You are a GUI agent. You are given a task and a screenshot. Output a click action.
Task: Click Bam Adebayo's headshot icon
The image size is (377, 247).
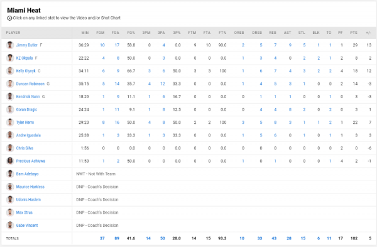click(x=10, y=173)
